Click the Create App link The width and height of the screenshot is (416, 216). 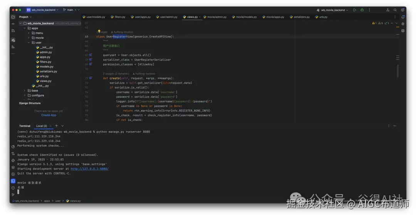point(49,115)
